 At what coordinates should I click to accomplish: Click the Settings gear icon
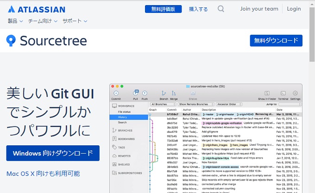[x=295, y=93]
